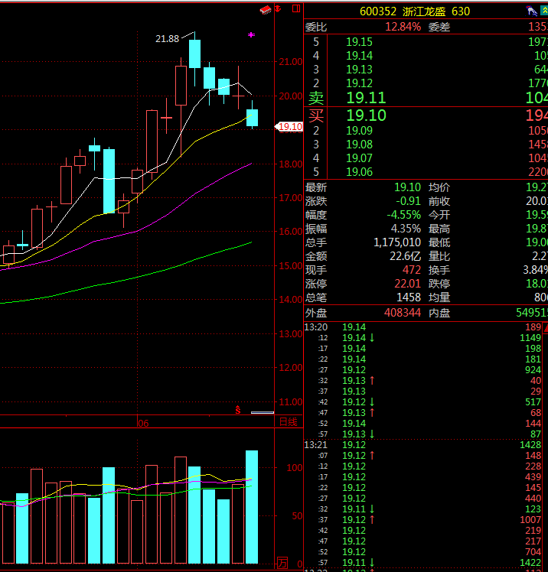Image resolution: width=548 pixels, height=572 pixels.
Task: Click the red S marker on chart
Action: (237, 410)
